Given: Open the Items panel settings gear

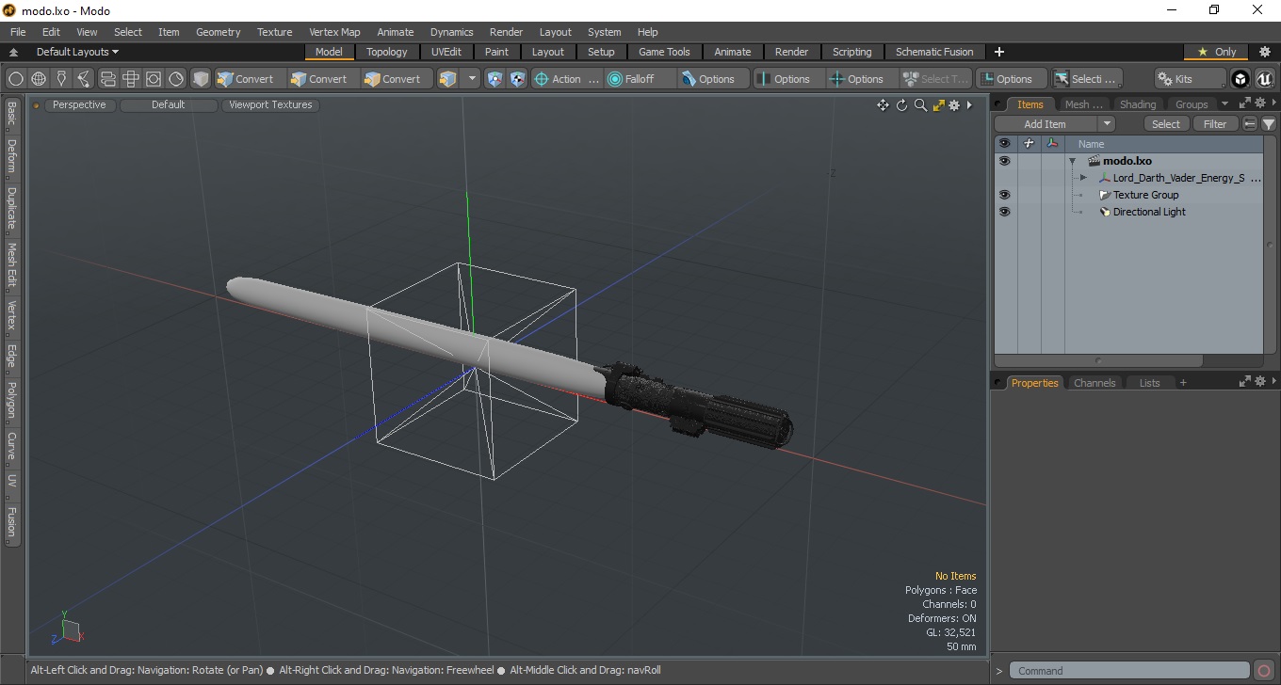Looking at the screenshot, I should coord(1259,104).
